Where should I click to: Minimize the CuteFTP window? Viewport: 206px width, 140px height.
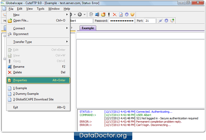coord(181,3)
